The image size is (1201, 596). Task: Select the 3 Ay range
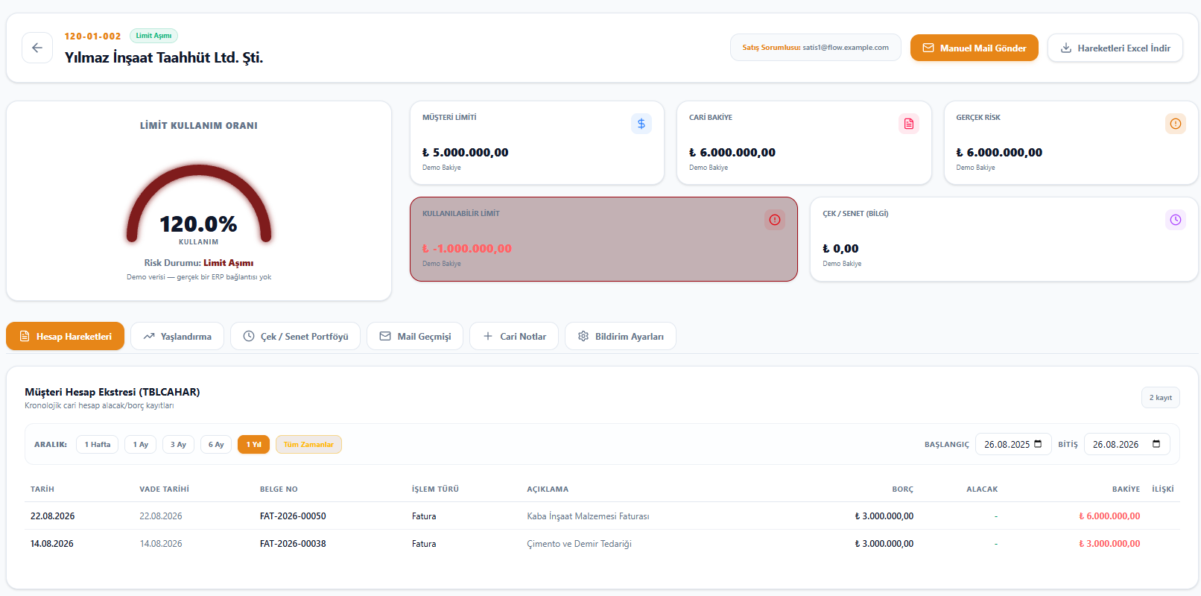[x=178, y=445]
